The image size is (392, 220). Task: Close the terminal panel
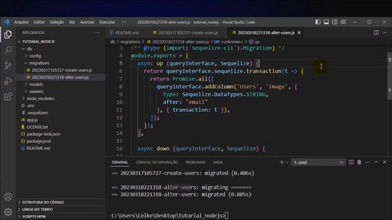pos(385,162)
